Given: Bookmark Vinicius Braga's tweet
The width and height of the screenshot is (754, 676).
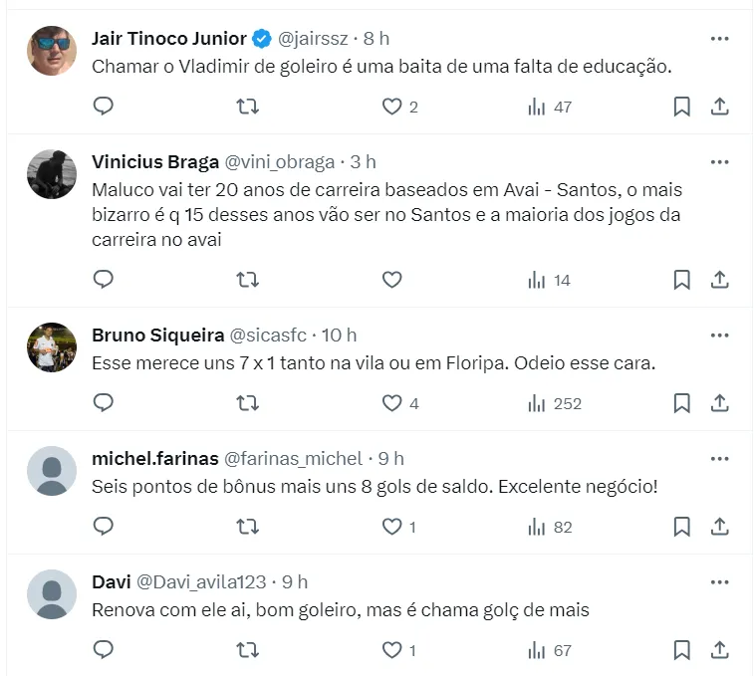Looking at the screenshot, I should [x=681, y=280].
